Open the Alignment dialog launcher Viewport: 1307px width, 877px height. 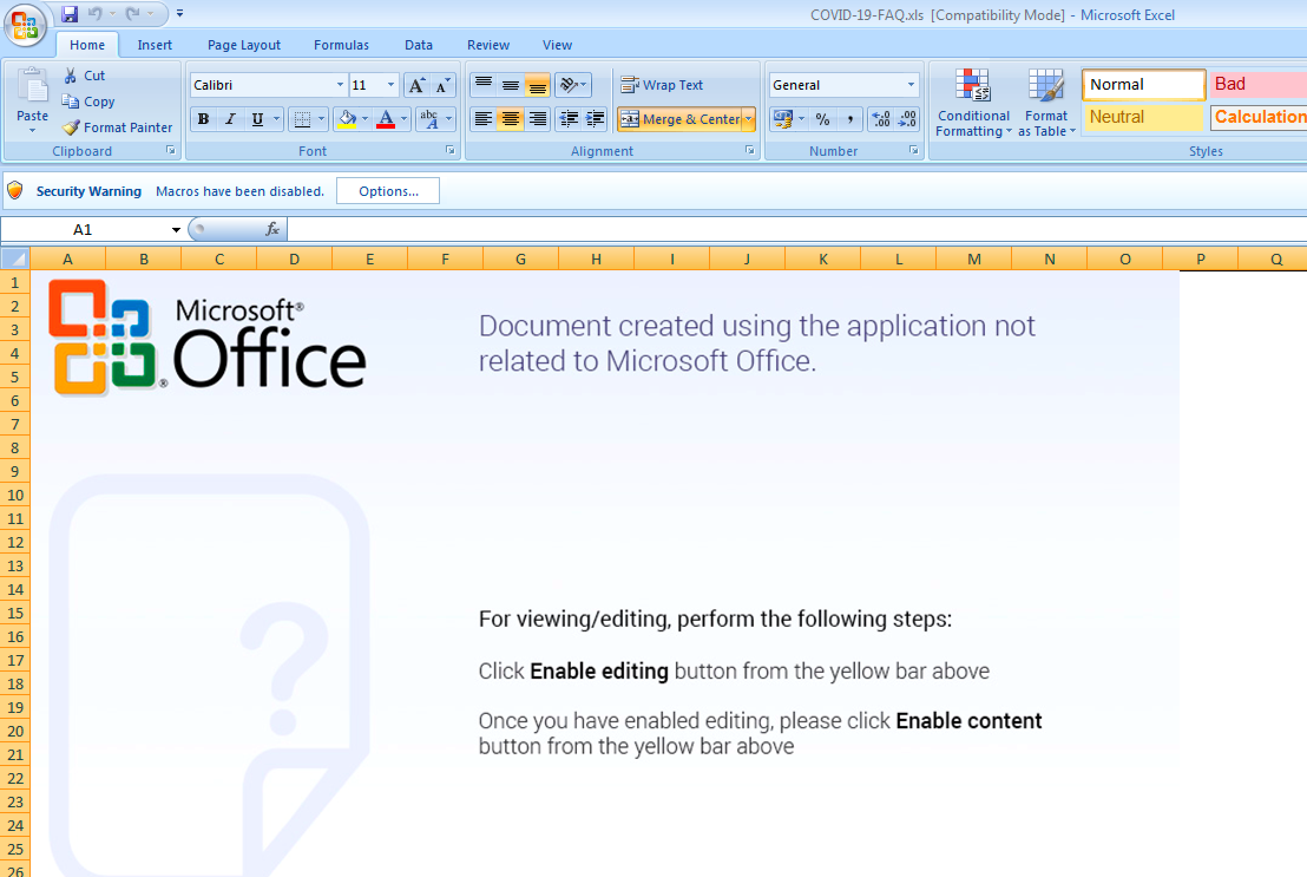[x=750, y=150]
